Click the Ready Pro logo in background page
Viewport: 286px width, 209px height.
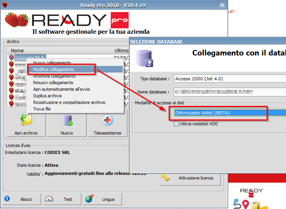pyautogui.click(x=251, y=192)
